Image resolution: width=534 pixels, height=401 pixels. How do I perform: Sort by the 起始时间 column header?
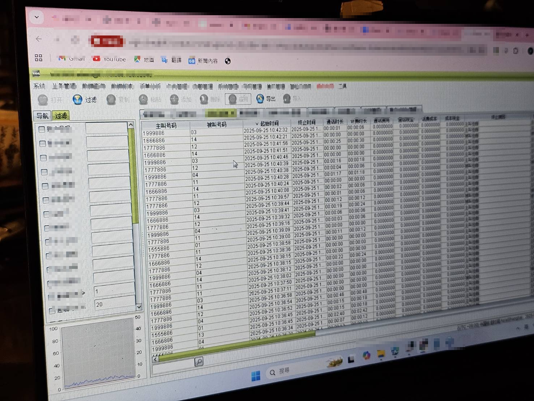(x=269, y=123)
